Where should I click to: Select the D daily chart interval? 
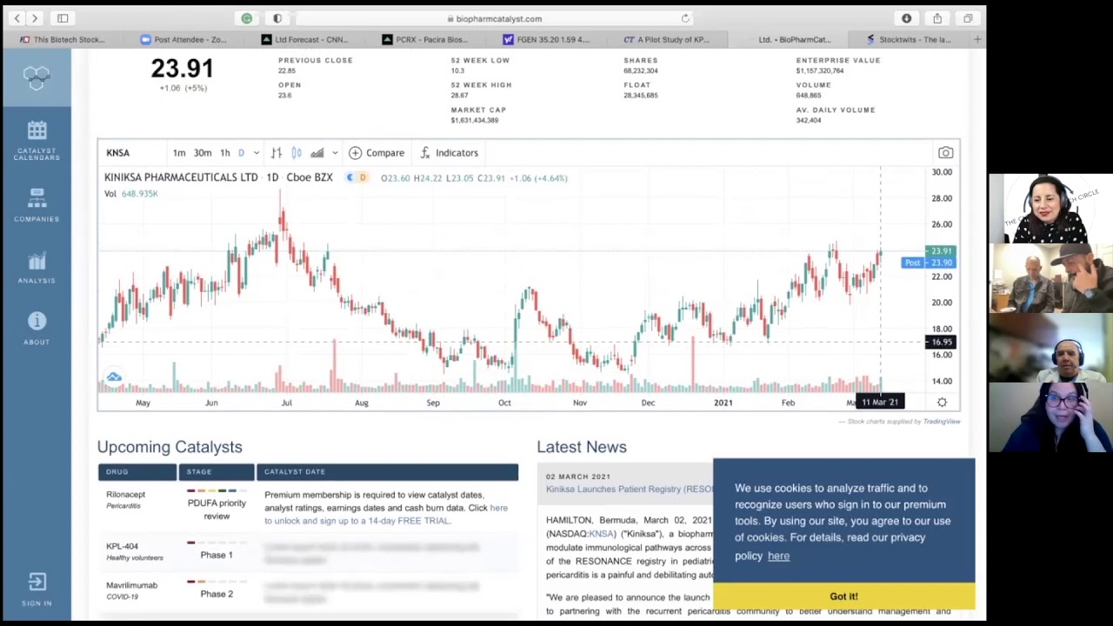tap(241, 153)
